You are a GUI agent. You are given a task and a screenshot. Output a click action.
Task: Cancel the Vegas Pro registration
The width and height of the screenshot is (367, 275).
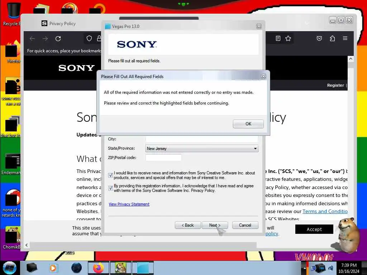pos(245,225)
